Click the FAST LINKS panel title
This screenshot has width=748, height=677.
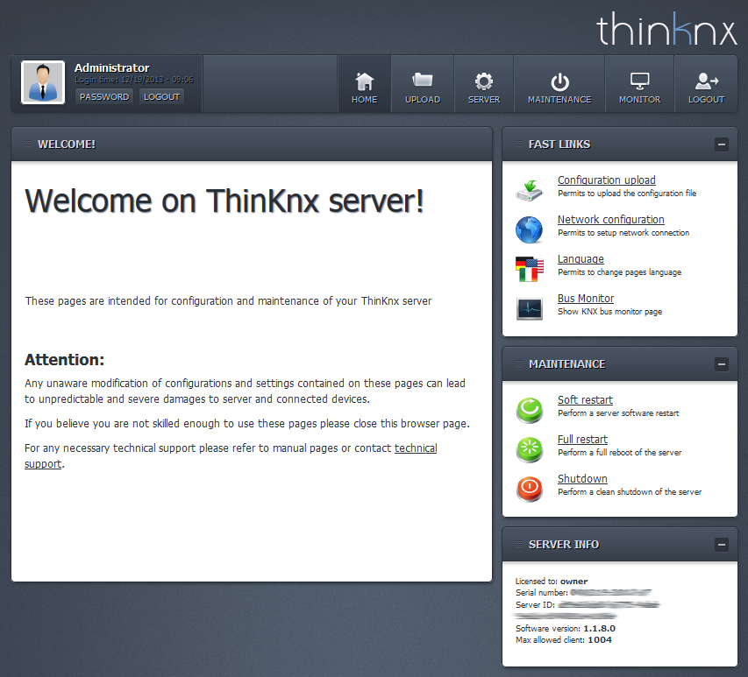(559, 145)
